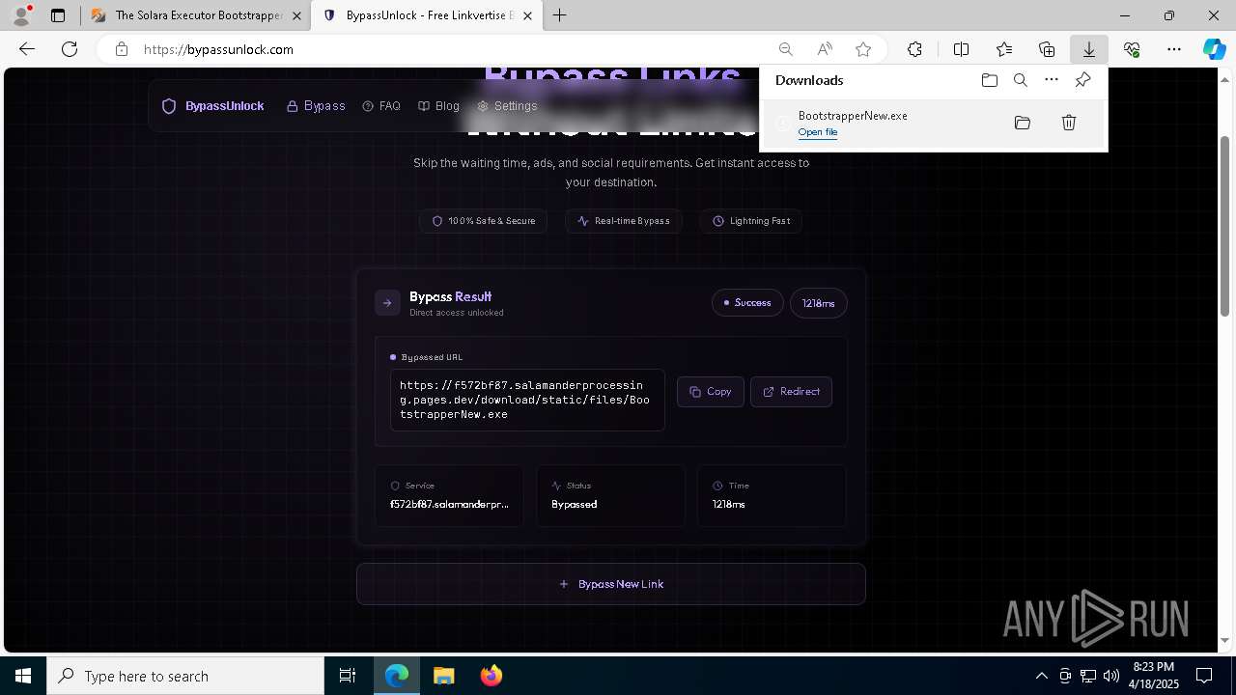
Task: Open more options in Downloads panel
Action: 1052,80
